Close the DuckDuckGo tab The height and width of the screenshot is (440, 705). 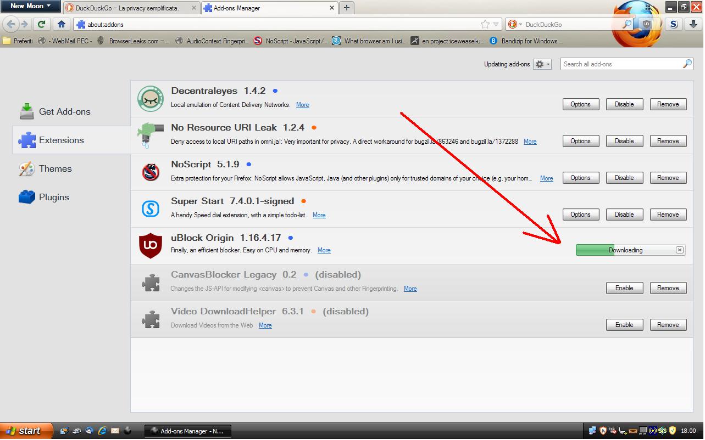point(195,8)
